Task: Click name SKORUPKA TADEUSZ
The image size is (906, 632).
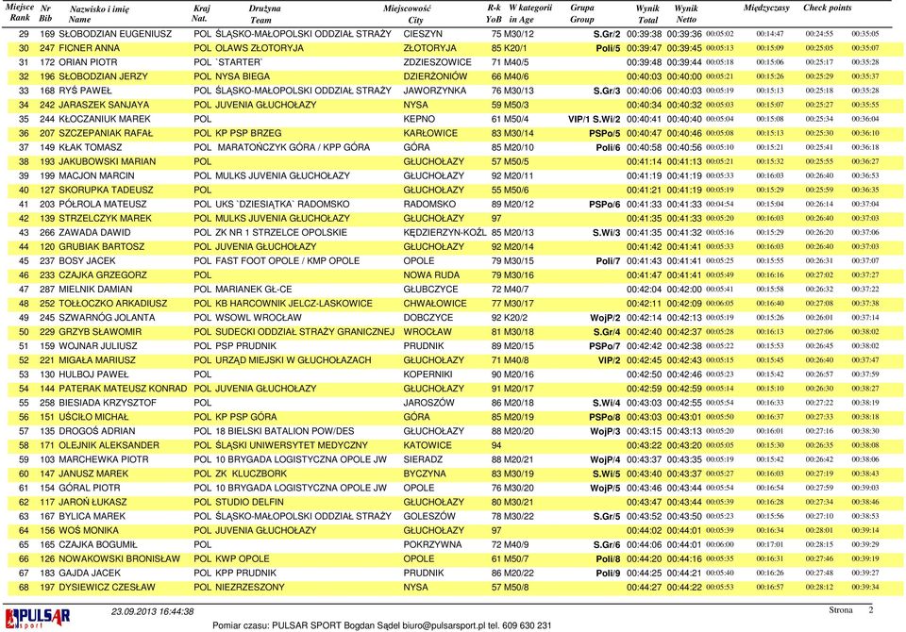Action: pos(106,190)
